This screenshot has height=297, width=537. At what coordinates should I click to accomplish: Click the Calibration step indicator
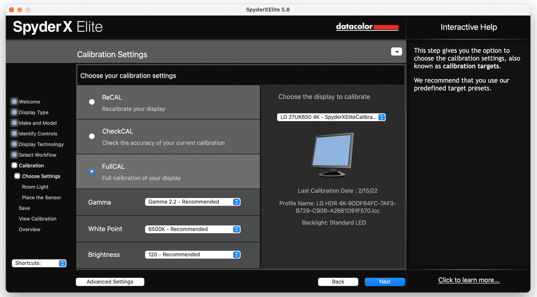click(x=14, y=165)
